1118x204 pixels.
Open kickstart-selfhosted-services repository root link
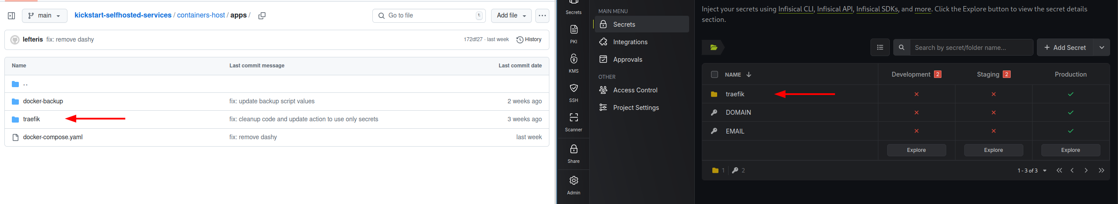(123, 15)
